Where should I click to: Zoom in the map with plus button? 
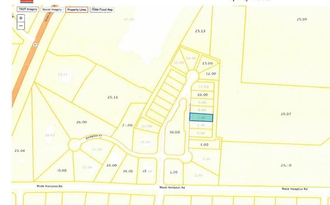[21, 18]
